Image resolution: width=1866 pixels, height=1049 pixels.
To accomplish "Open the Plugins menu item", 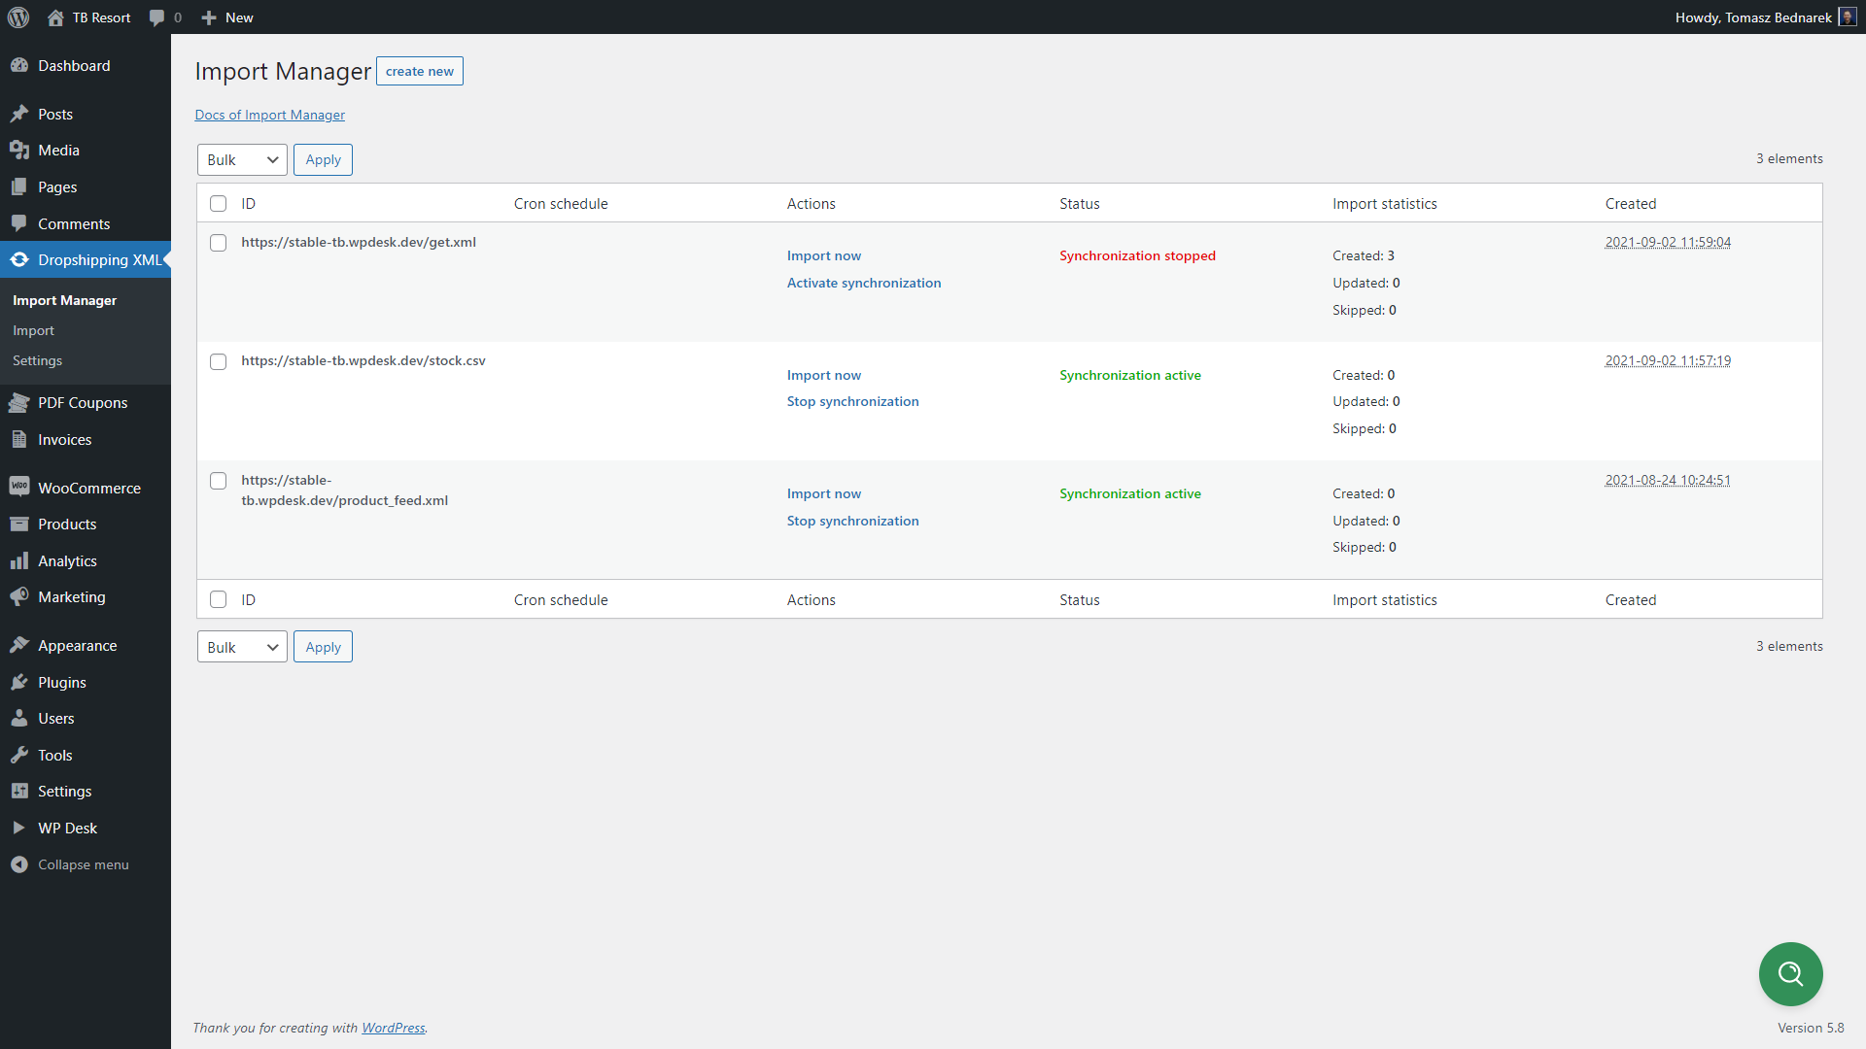I will (86, 682).
